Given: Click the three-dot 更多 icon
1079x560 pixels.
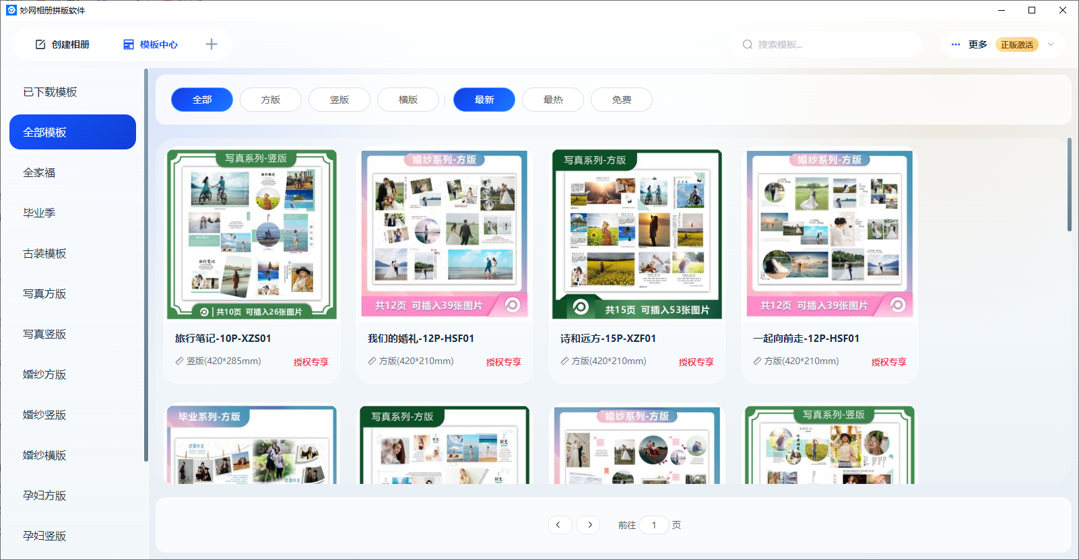Looking at the screenshot, I should pos(956,44).
